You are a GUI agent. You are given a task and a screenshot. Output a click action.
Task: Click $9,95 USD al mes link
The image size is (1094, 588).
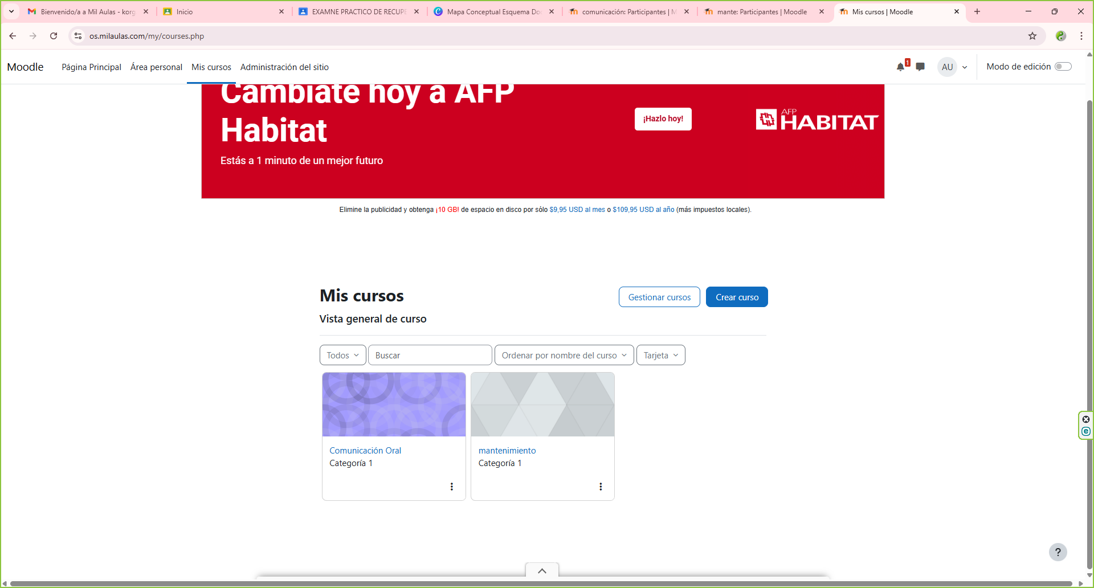pyautogui.click(x=577, y=210)
